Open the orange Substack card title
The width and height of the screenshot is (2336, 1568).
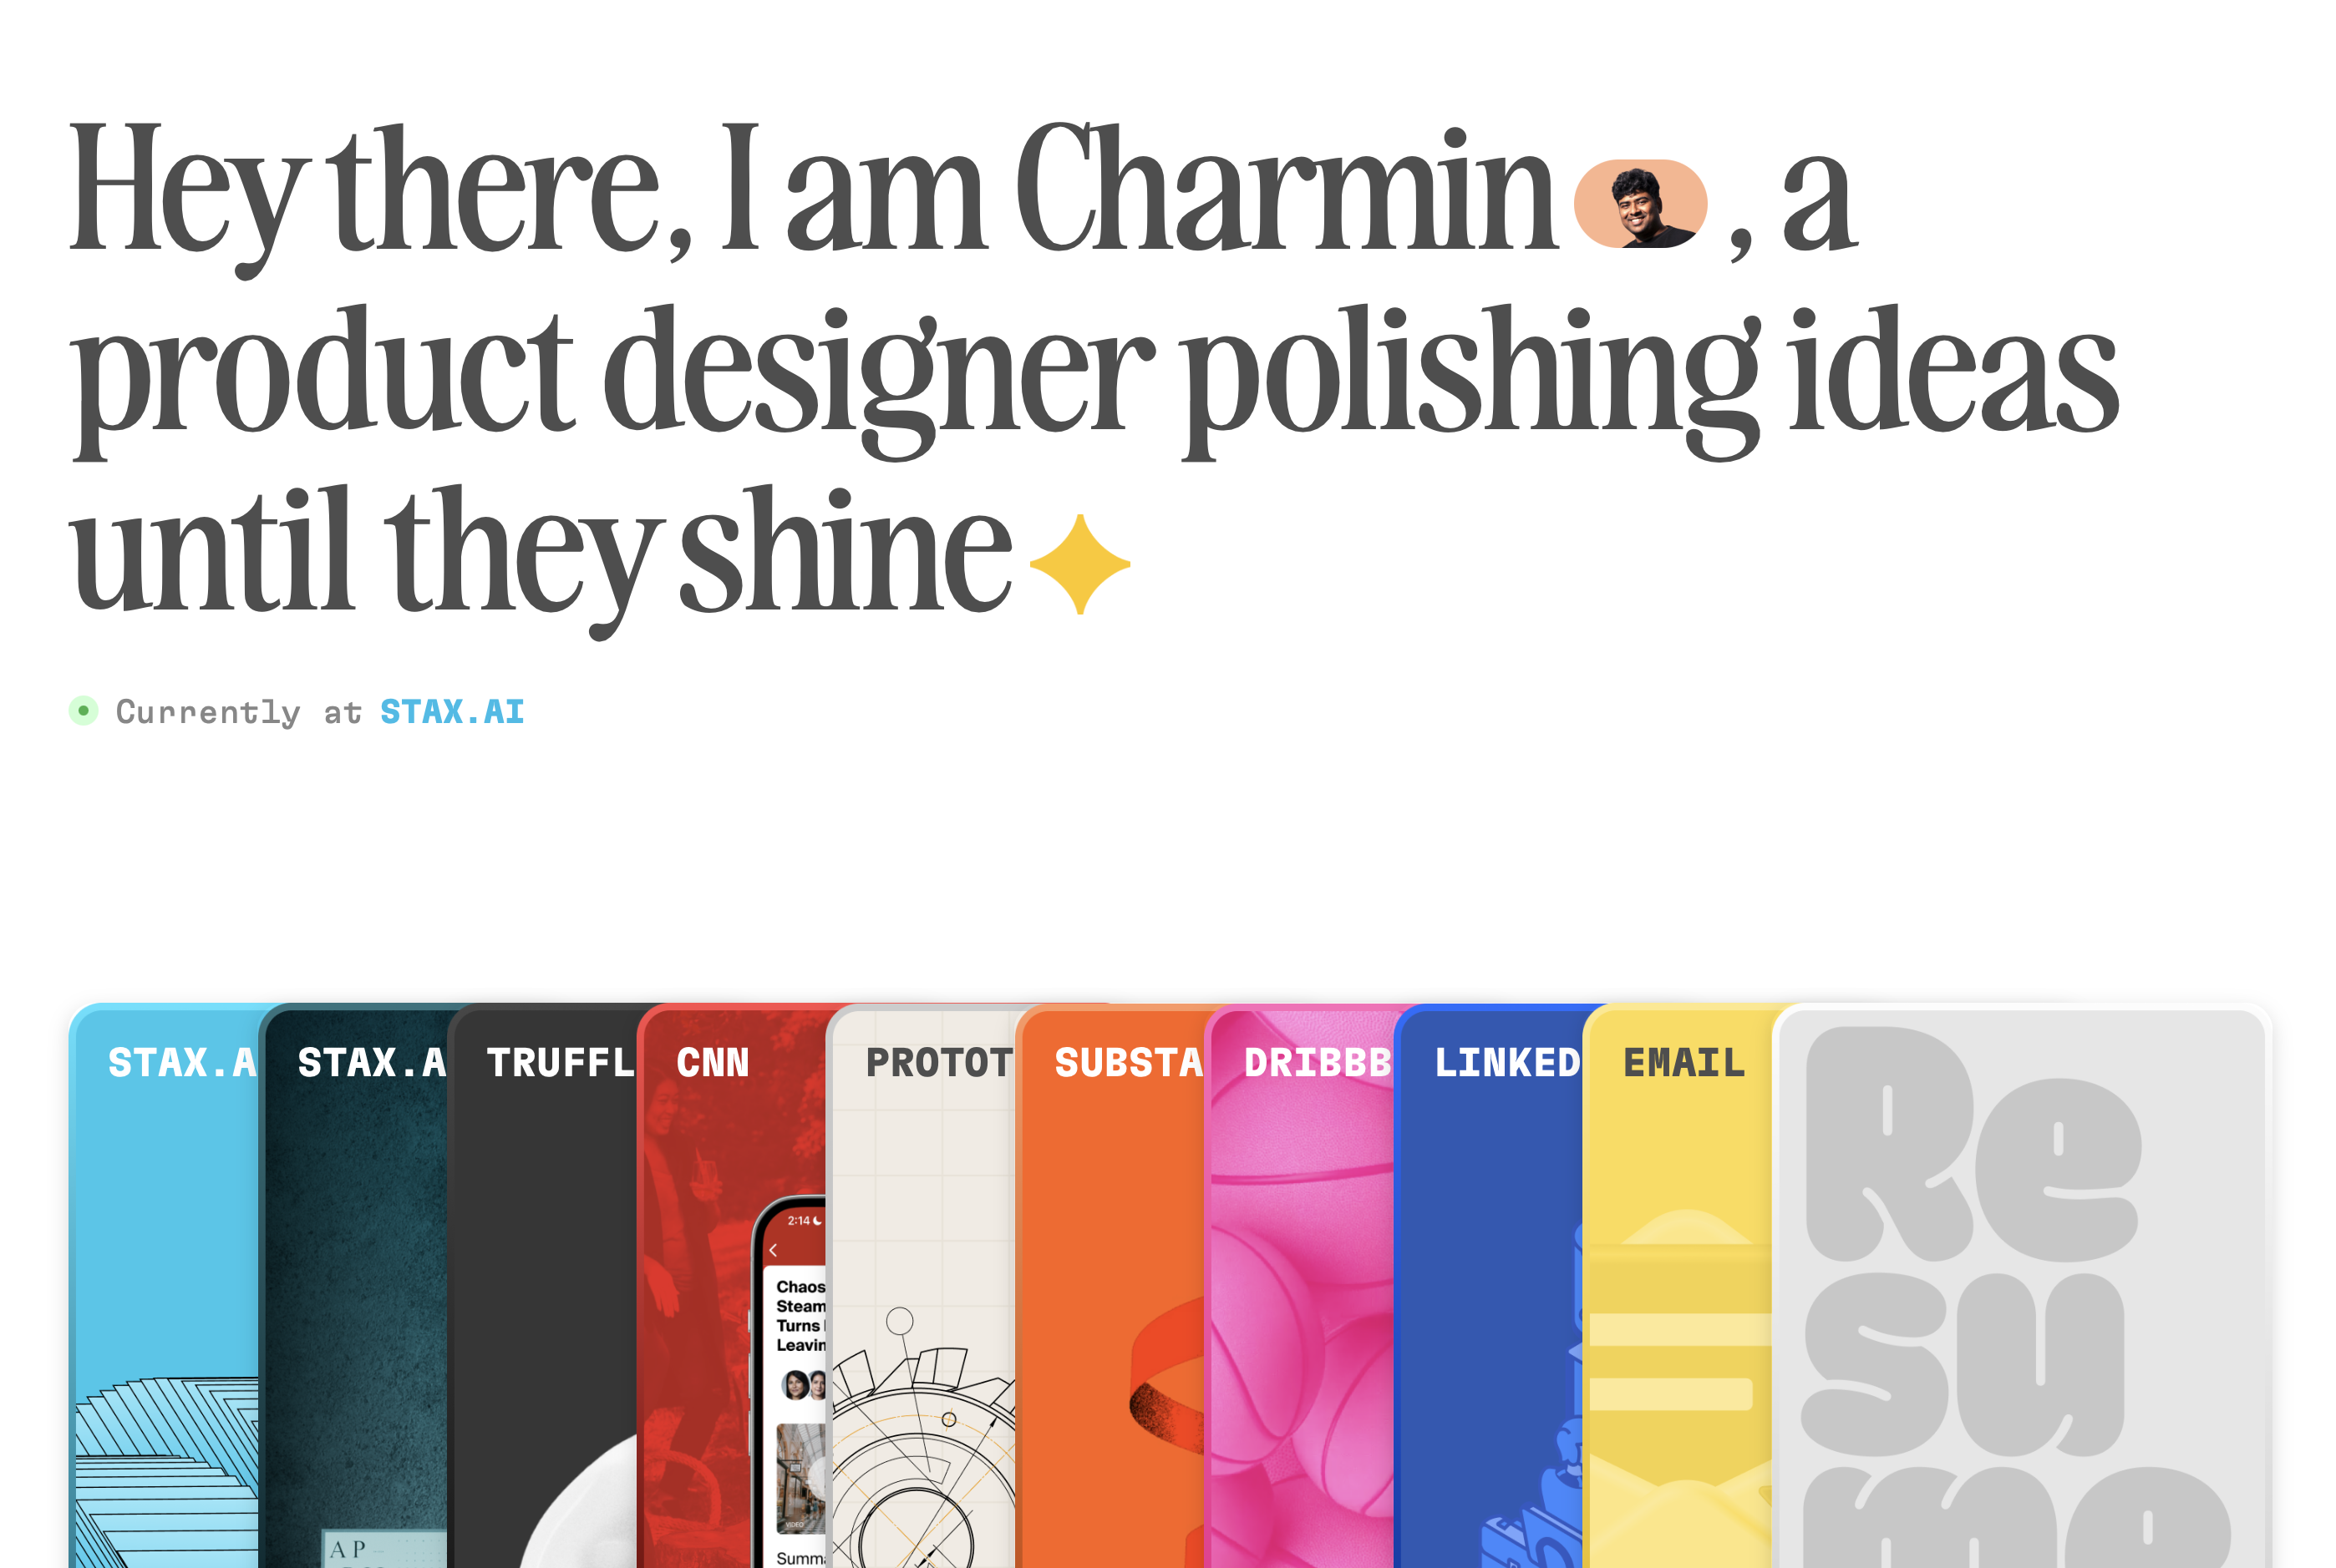point(1128,1062)
